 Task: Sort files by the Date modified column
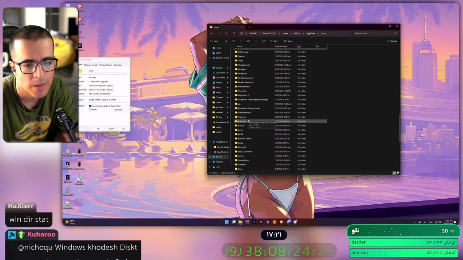(281, 47)
